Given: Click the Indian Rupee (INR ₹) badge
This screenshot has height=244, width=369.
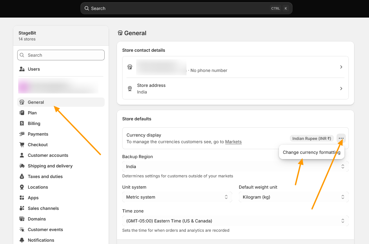Looking at the screenshot, I should coord(312,139).
